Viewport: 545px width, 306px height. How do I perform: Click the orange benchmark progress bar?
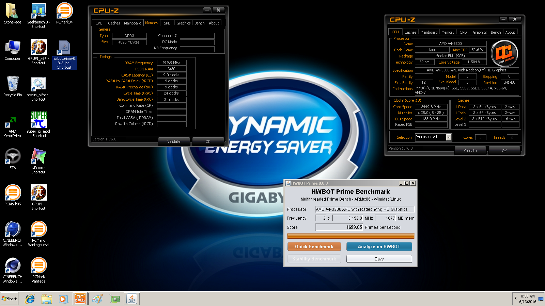point(351,236)
